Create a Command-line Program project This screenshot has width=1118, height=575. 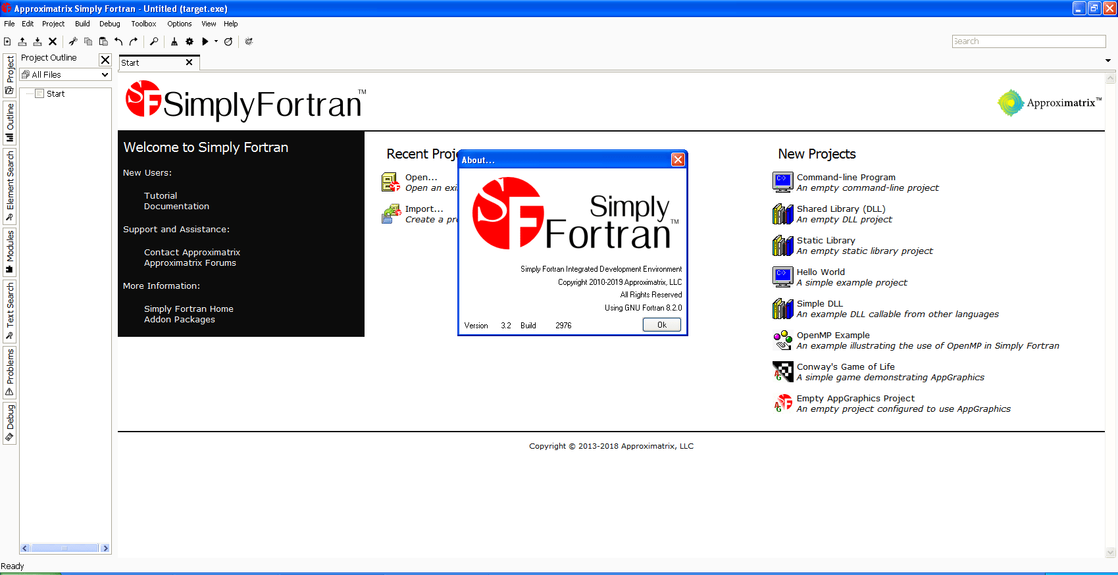pyautogui.click(x=846, y=178)
